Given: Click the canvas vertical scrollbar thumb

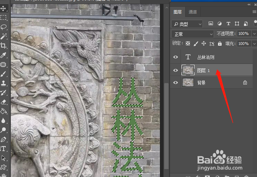Looking at the screenshot, I should click(x=166, y=126).
